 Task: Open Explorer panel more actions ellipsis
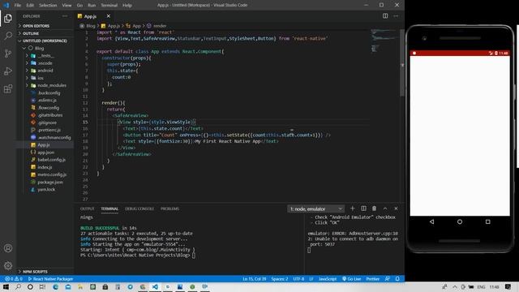coord(65,16)
